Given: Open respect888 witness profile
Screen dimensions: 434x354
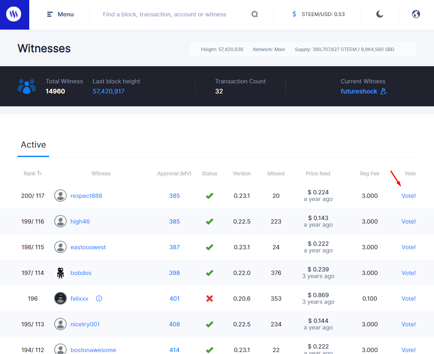Looking at the screenshot, I should 86,195.
